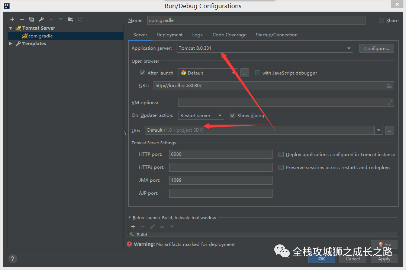406x270 pixels.
Task: Collapse the Before launch section
Action: point(130,218)
